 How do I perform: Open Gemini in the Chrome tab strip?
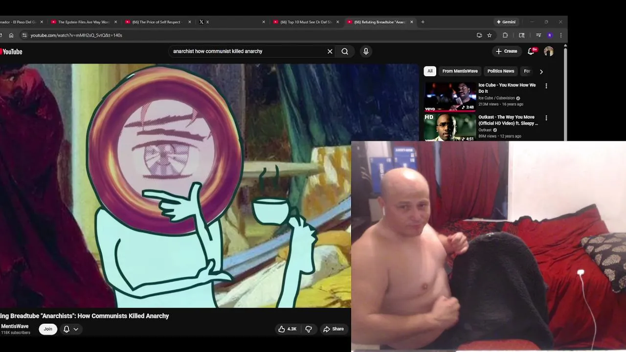(x=506, y=22)
